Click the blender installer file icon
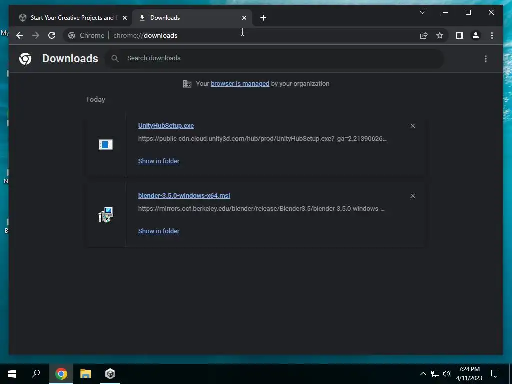Screen dimensions: 512x384 pyautogui.click(x=106, y=215)
